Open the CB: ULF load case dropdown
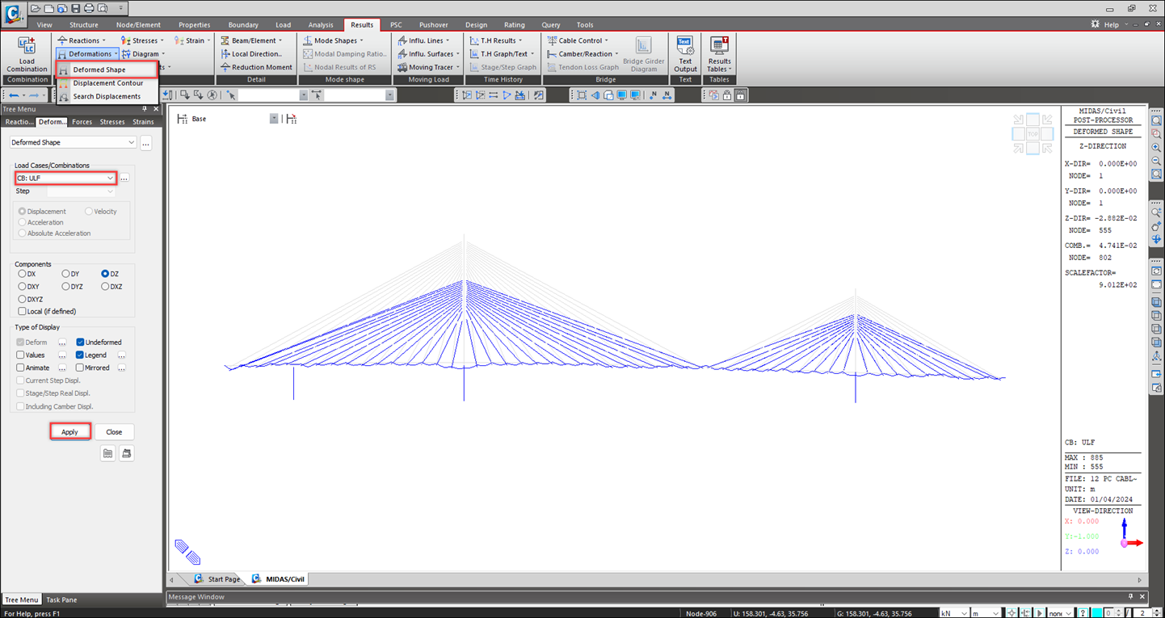Viewport: 1165px width, 618px height. (65, 178)
